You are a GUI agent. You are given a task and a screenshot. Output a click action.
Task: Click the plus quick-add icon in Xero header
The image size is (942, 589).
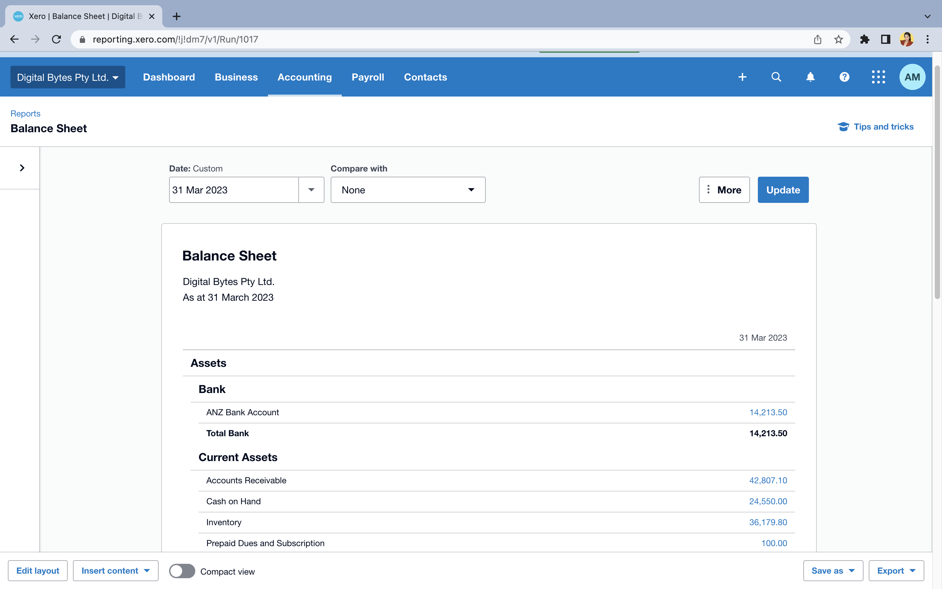pyautogui.click(x=742, y=77)
